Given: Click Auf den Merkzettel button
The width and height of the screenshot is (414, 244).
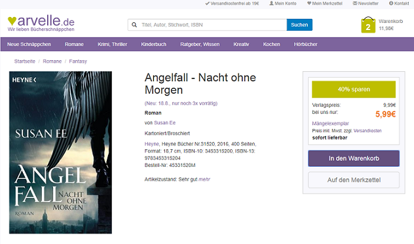Looking at the screenshot, I should (x=354, y=180).
